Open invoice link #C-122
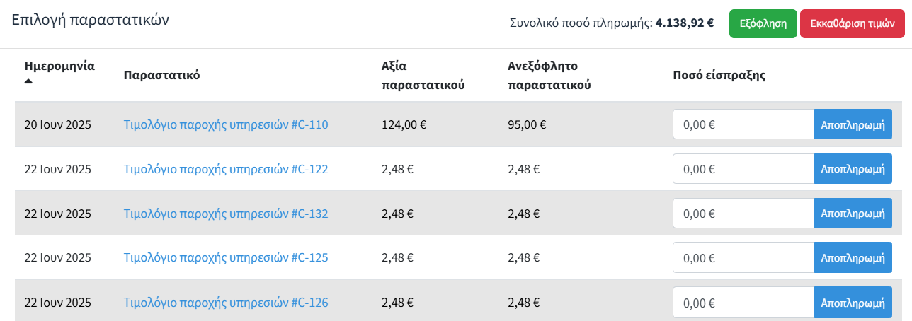The width and height of the screenshot is (912, 321). click(x=226, y=170)
